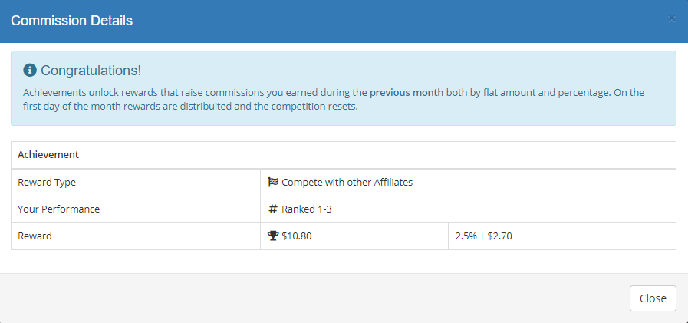Select the Reward Type row label

click(x=47, y=182)
